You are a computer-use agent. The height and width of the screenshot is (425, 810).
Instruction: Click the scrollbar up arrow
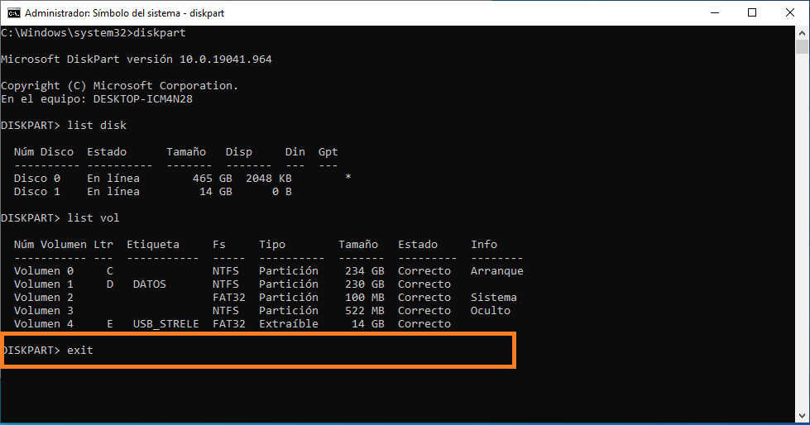(x=803, y=33)
